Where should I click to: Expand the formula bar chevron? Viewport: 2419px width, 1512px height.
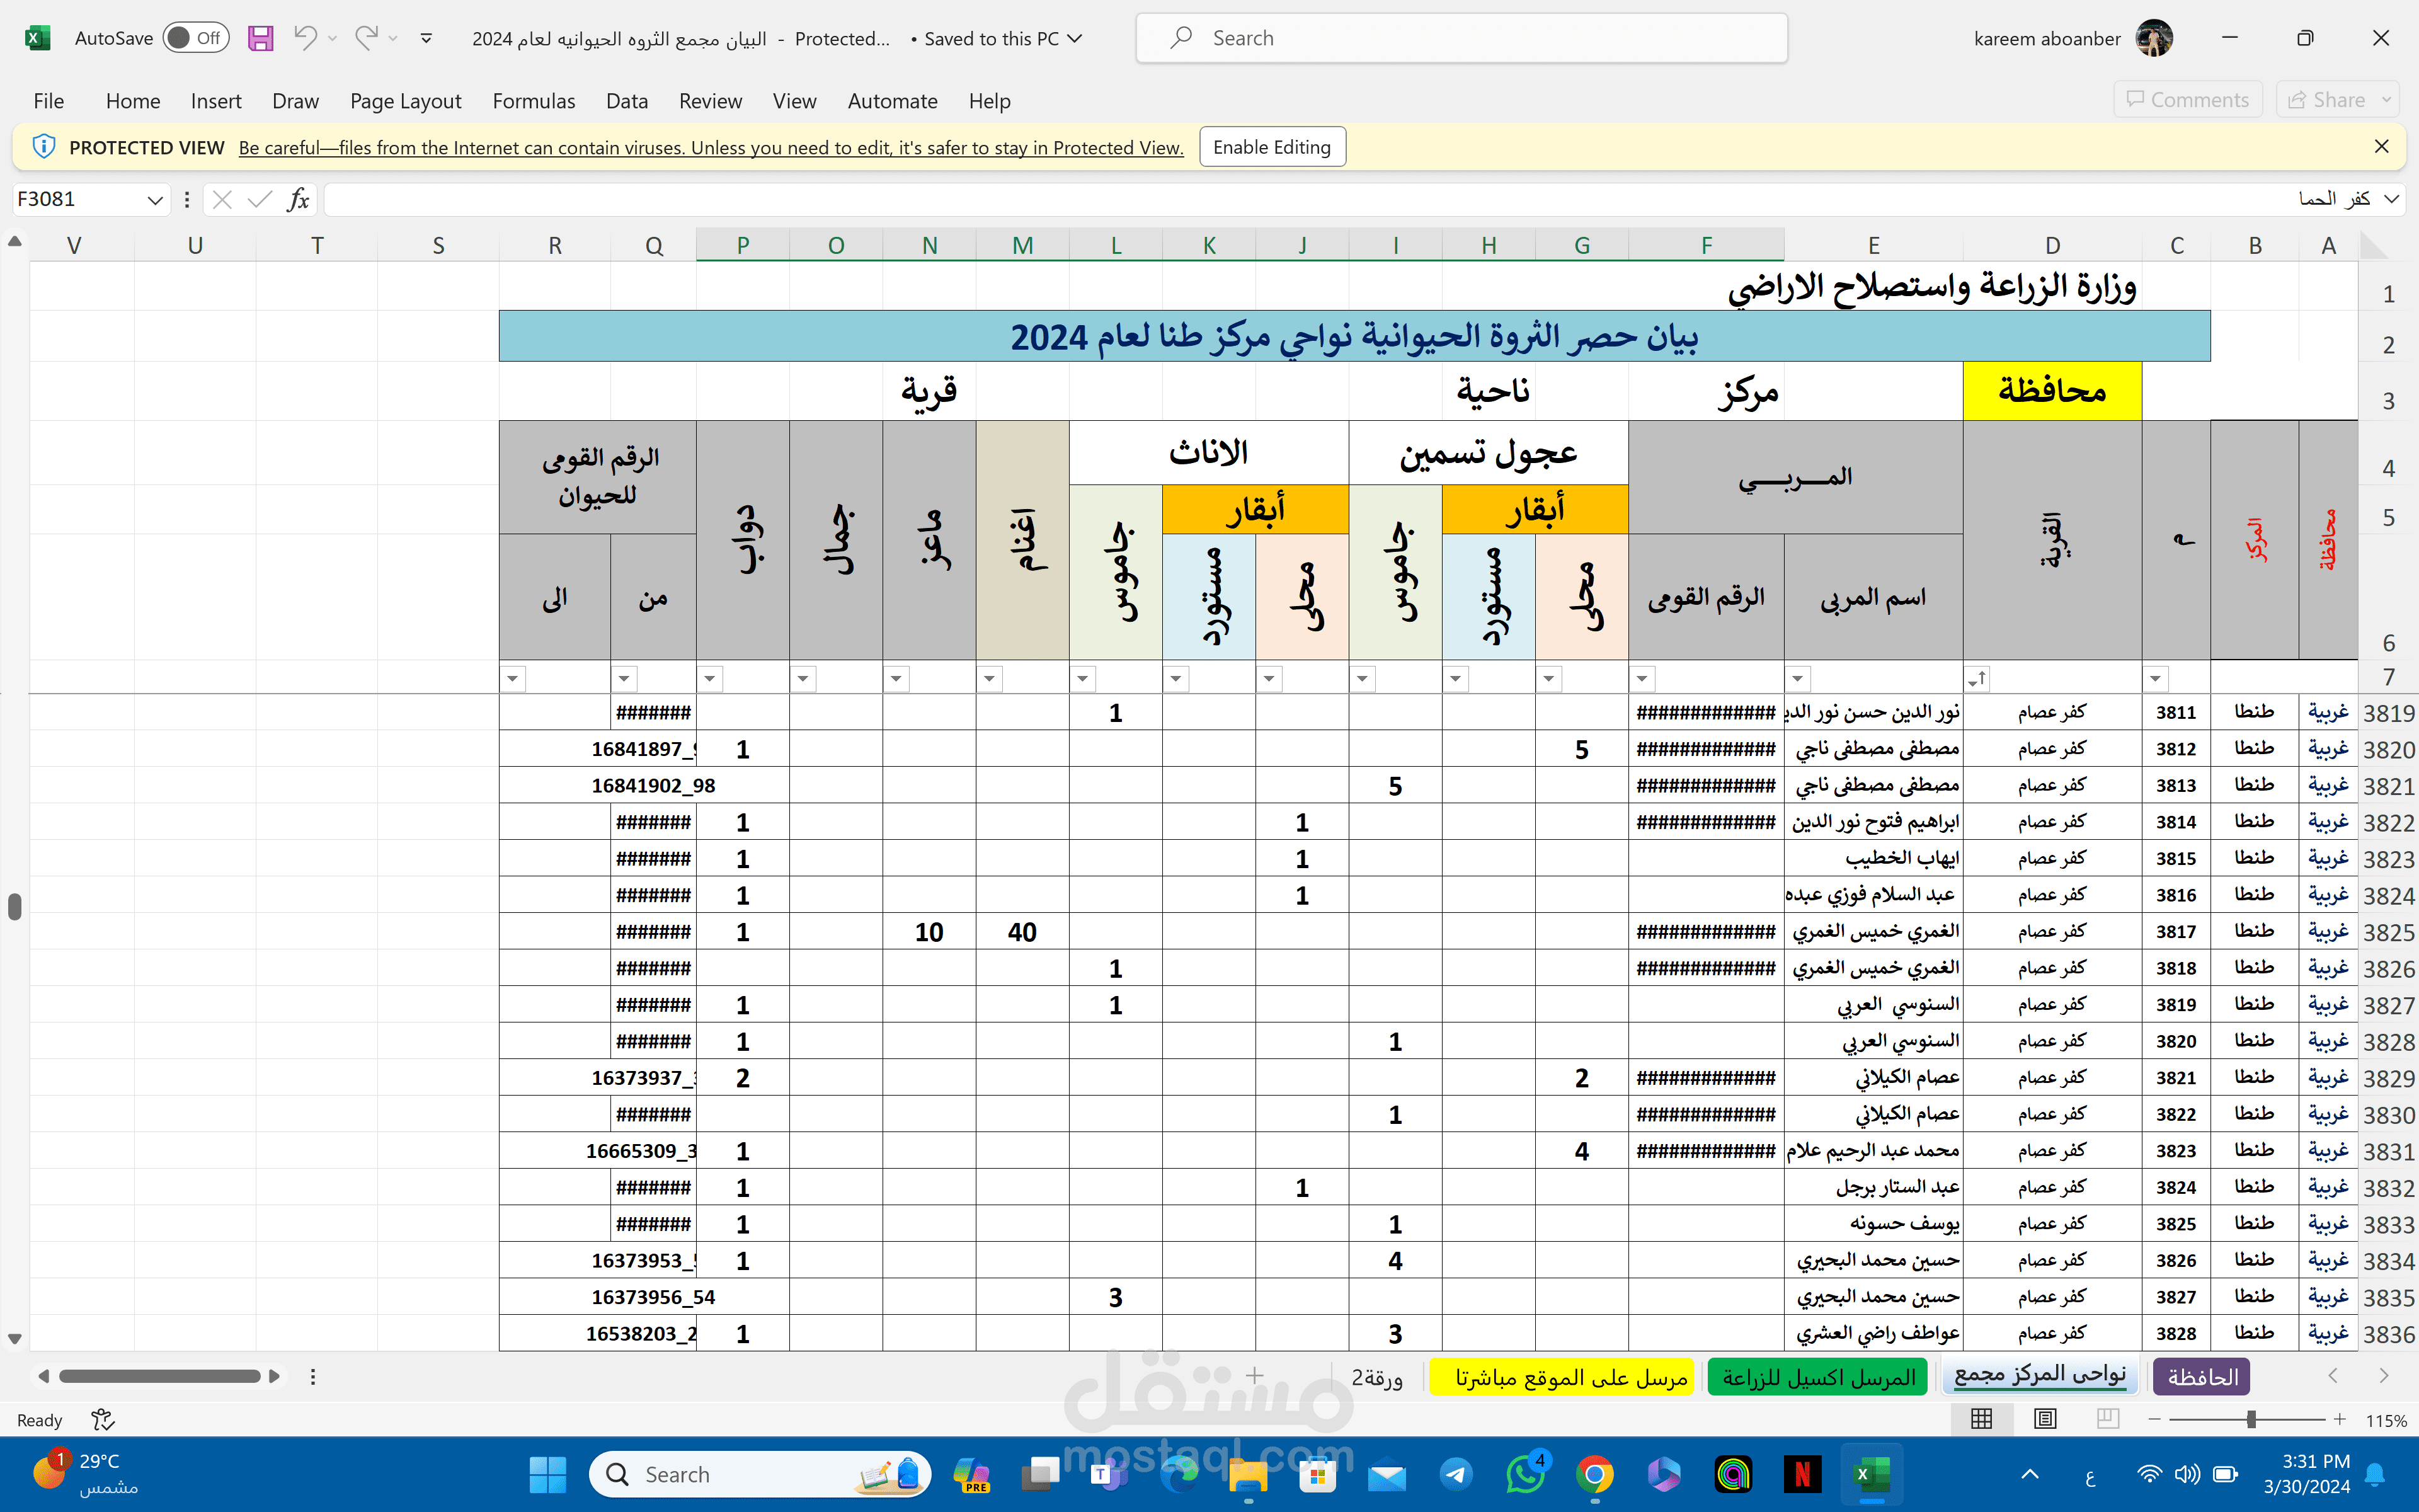(x=2391, y=199)
